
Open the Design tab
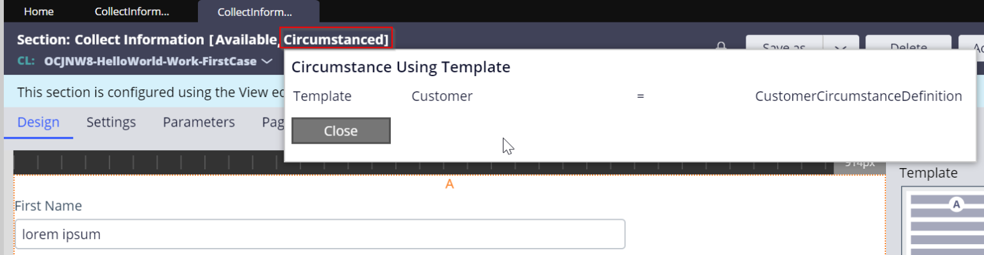(38, 122)
